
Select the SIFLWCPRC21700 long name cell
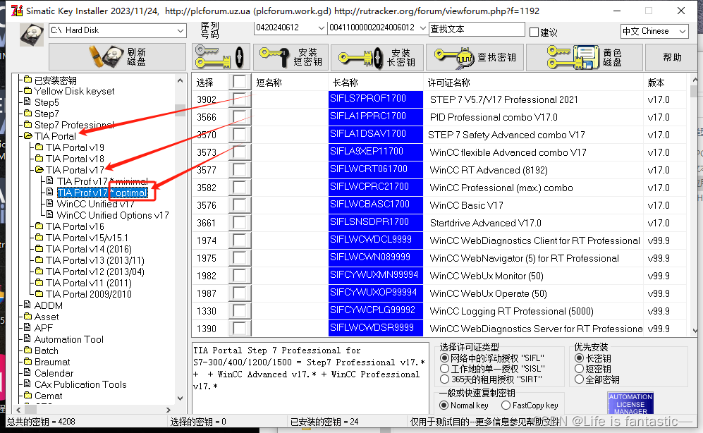(x=376, y=188)
